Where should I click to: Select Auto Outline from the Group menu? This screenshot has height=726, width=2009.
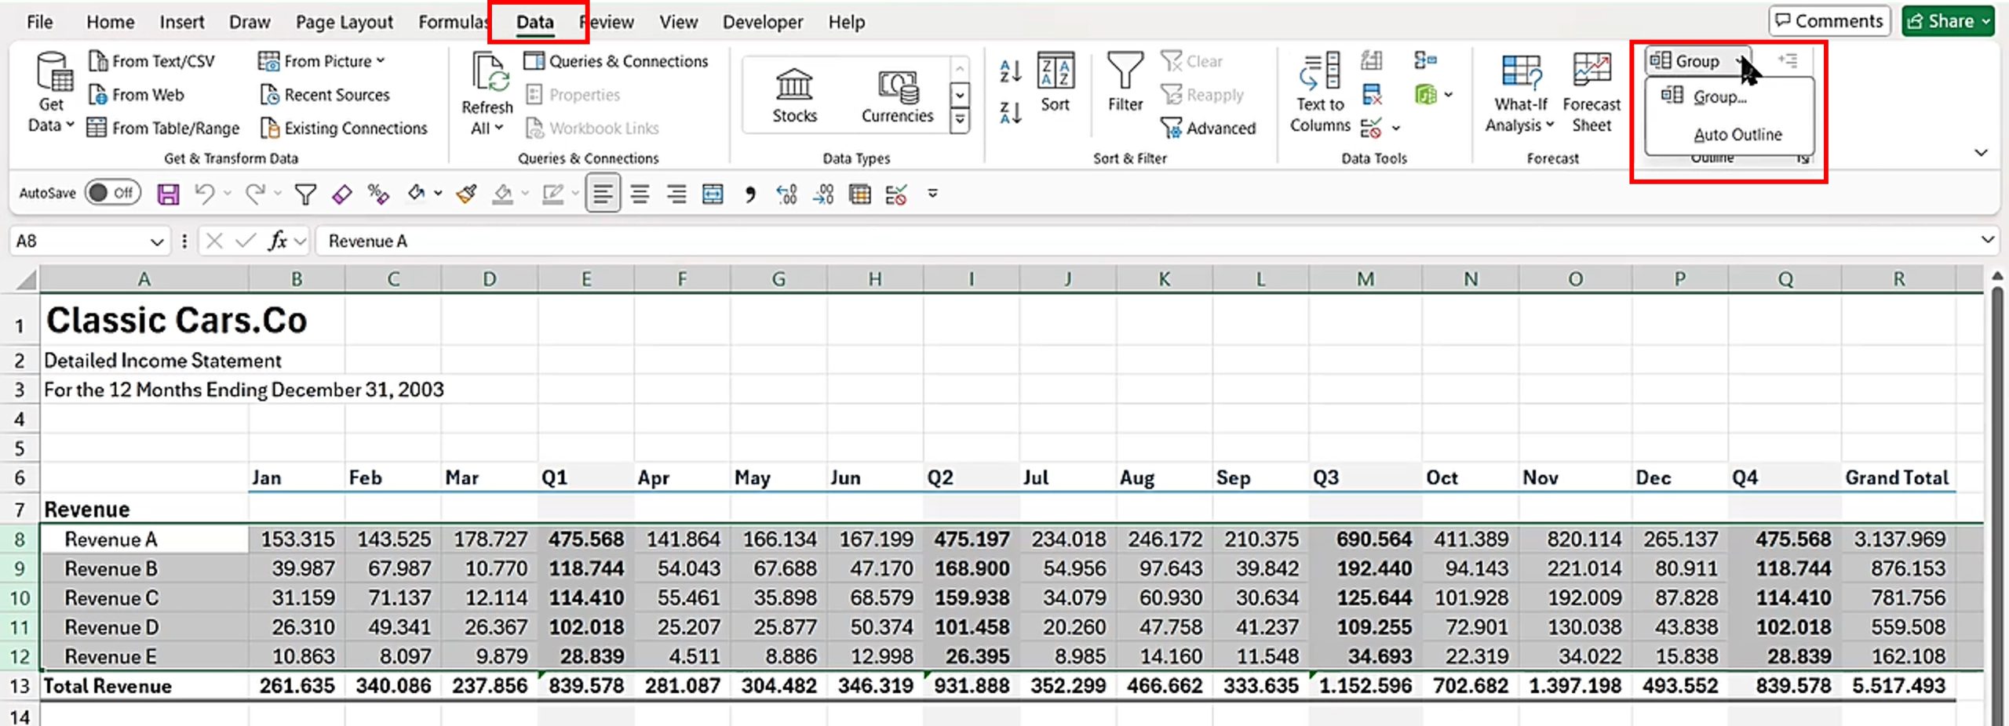click(1737, 135)
